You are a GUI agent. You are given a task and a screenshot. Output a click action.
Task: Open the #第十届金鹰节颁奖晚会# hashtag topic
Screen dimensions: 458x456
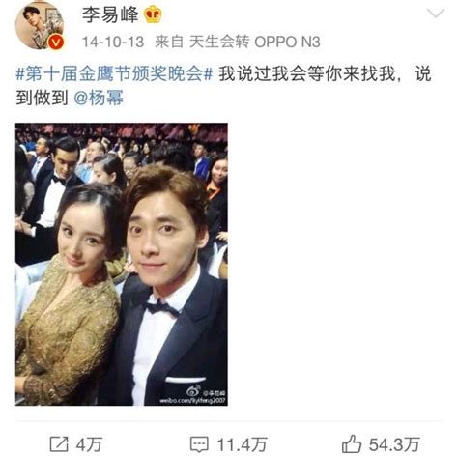click(114, 74)
